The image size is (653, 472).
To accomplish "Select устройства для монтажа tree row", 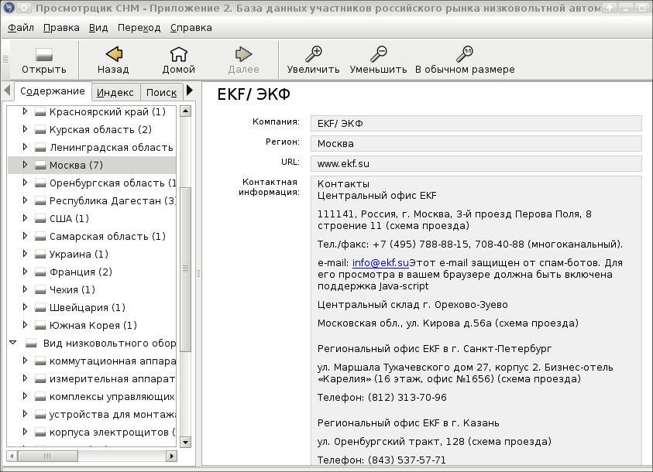I will pyautogui.click(x=91, y=415).
